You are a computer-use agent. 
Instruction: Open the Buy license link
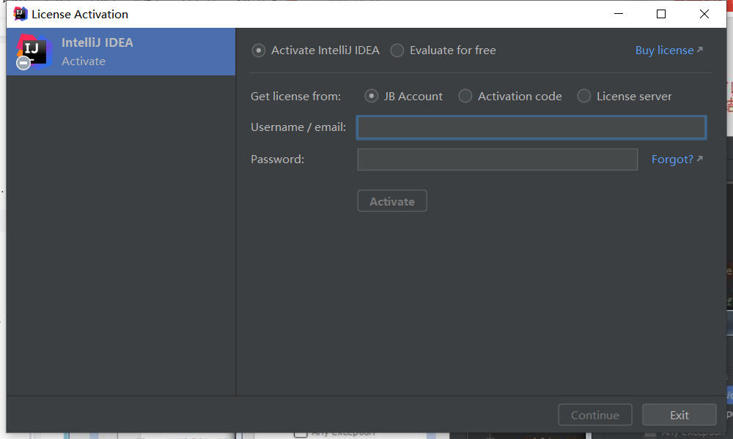point(664,50)
